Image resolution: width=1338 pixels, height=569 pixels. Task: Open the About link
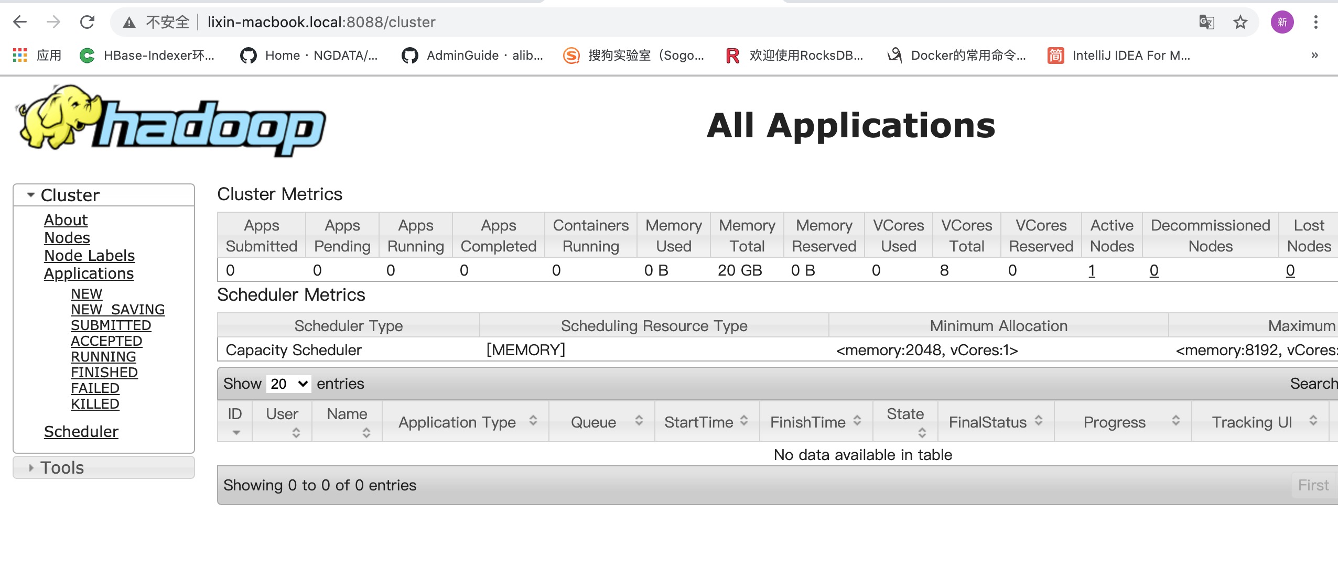pos(66,220)
